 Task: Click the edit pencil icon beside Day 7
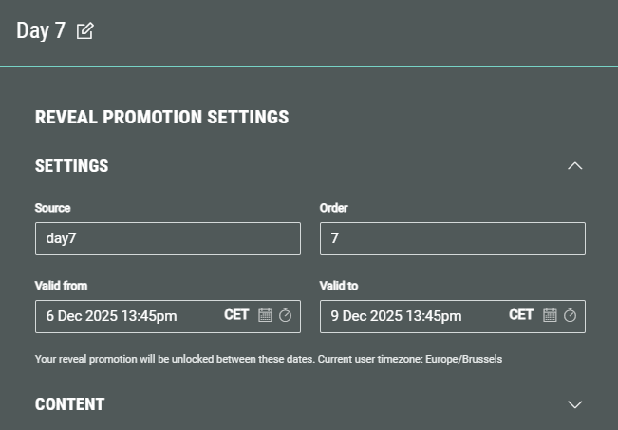tap(84, 30)
